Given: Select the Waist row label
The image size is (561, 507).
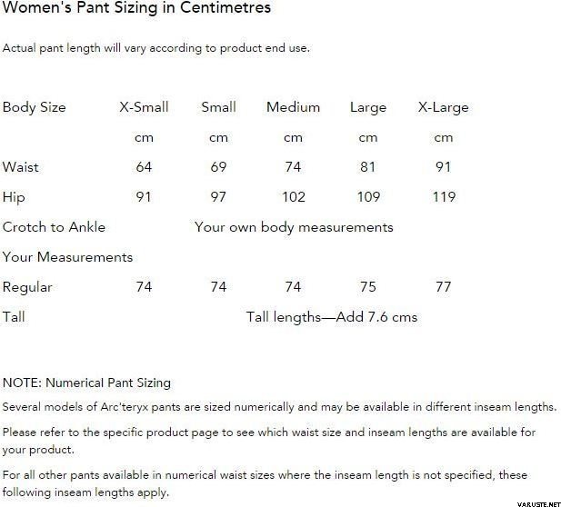Looking at the screenshot, I should [x=21, y=167].
